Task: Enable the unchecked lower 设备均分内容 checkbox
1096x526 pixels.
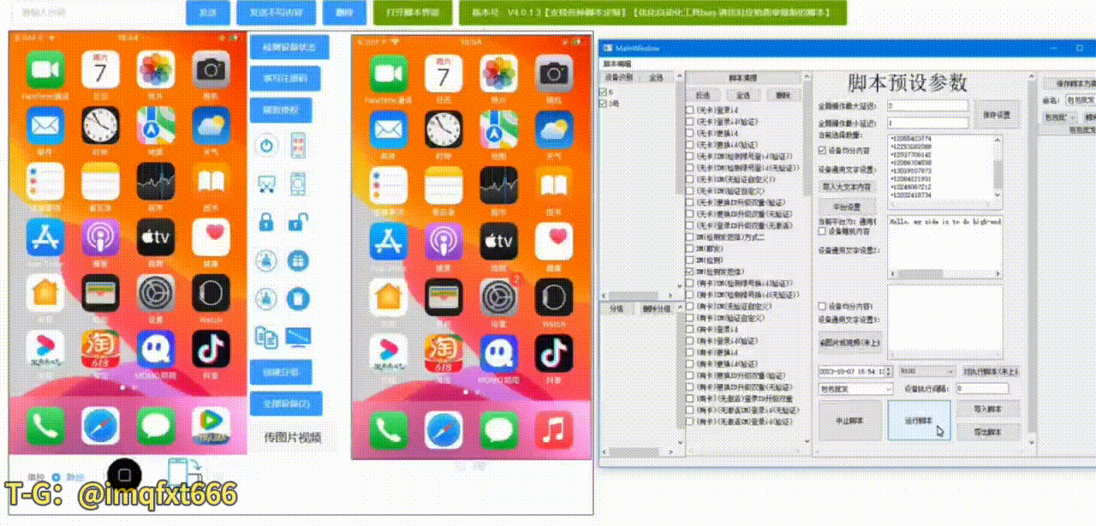Action: (824, 306)
